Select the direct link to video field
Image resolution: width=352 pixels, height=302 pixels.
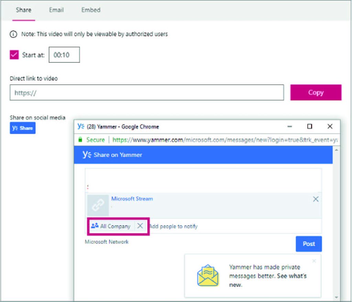tap(147, 92)
